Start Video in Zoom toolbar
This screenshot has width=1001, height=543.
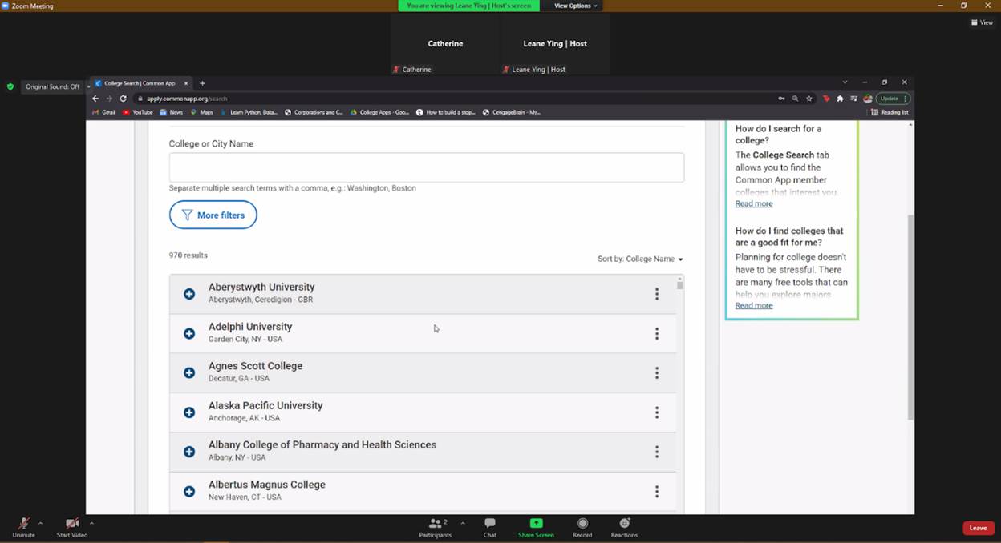click(x=71, y=527)
